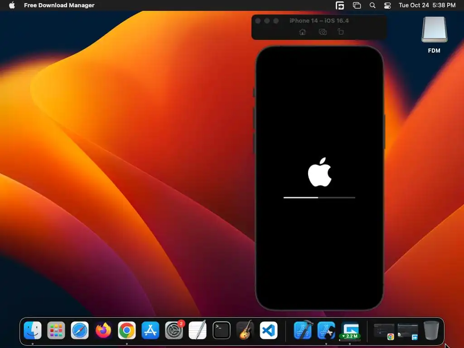Image resolution: width=464 pixels, height=348 pixels.
Task: Open Launchpad from the Dock
Action: tap(56, 330)
